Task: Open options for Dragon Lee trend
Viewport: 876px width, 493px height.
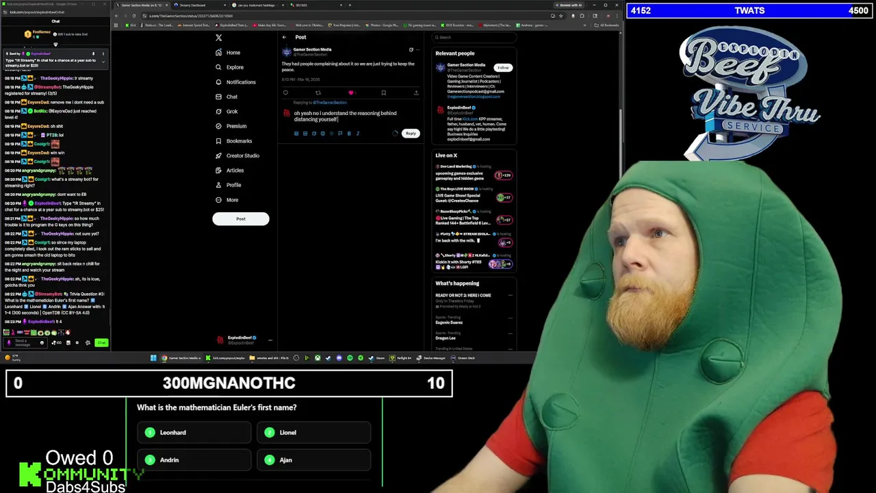Action: coord(510,334)
